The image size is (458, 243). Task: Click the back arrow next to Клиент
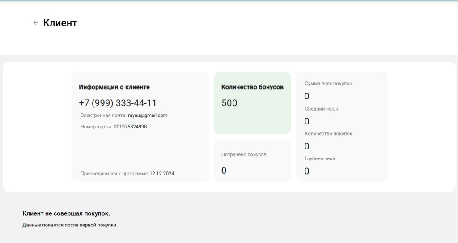pyautogui.click(x=36, y=23)
